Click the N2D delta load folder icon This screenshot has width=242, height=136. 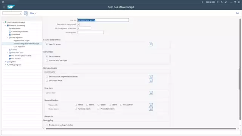(10, 53)
